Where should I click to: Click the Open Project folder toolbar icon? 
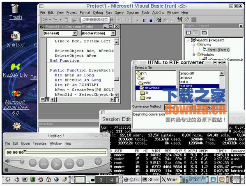click(74, 20)
